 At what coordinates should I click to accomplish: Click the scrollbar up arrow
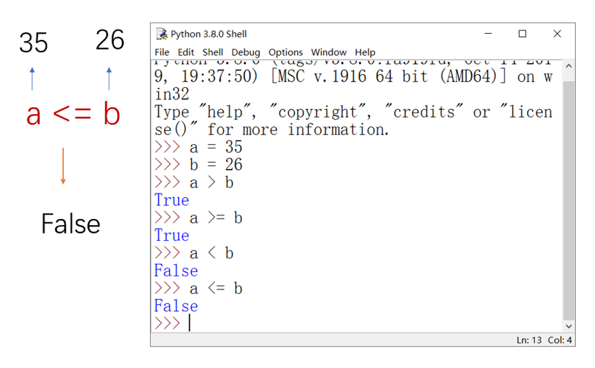coord(568,66)
